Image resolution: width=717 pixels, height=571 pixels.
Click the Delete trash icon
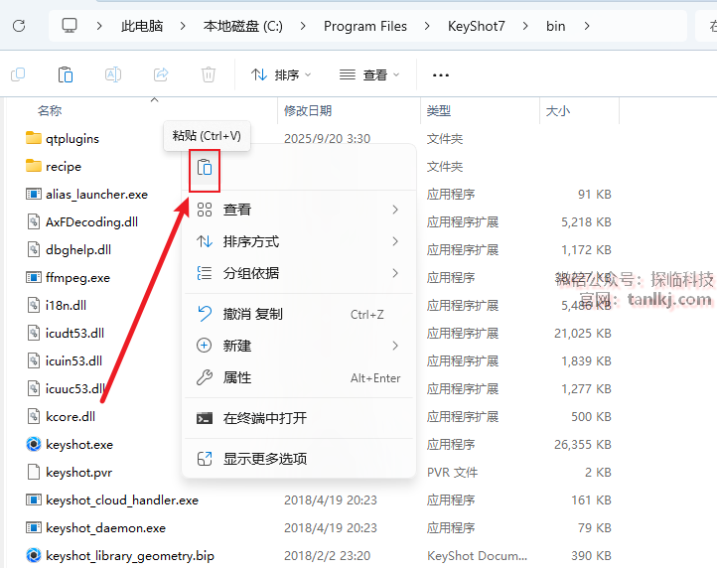209,74
